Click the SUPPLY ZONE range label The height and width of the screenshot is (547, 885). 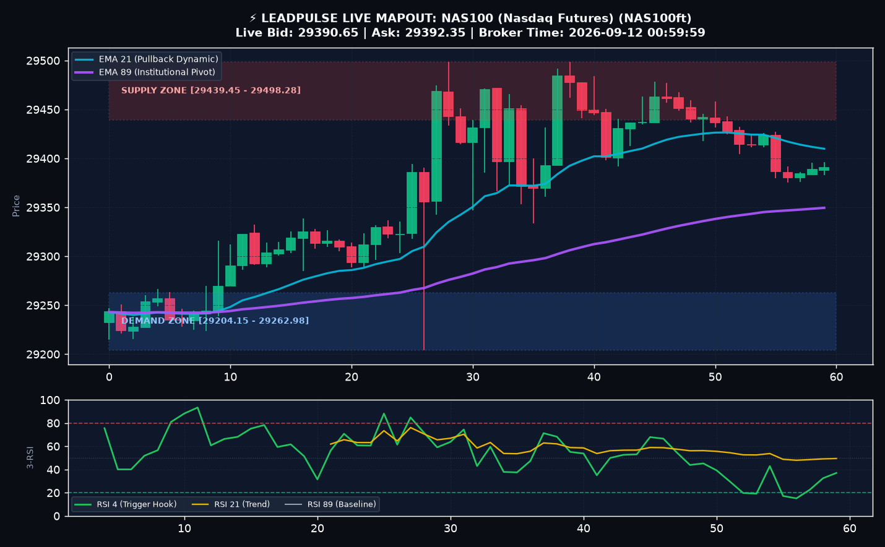click(x=211, y=90)
